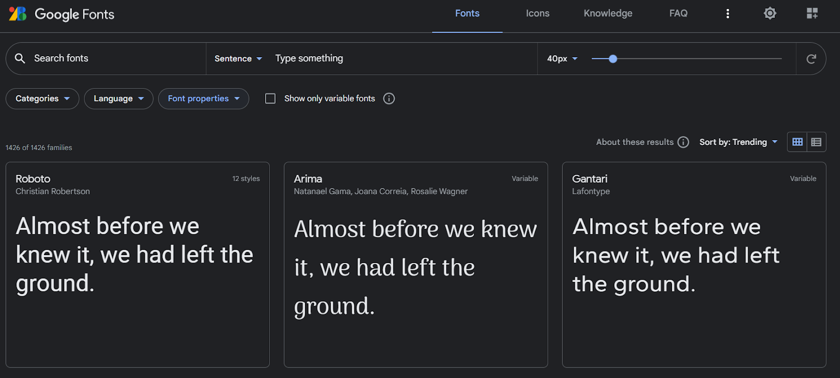
Task: Toggle the light/dark theme icon
Action: click(x=770, y=14)
